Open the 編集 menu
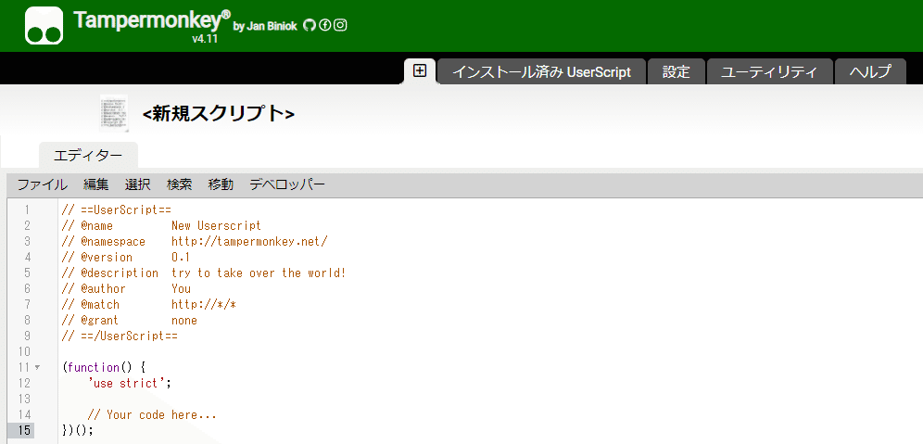This screenshot has width=923, height=444. click(x=96, y=184)
